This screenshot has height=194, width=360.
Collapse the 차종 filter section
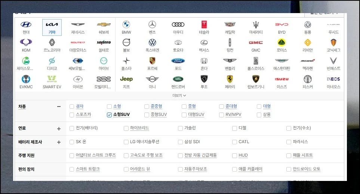point(59,107)
